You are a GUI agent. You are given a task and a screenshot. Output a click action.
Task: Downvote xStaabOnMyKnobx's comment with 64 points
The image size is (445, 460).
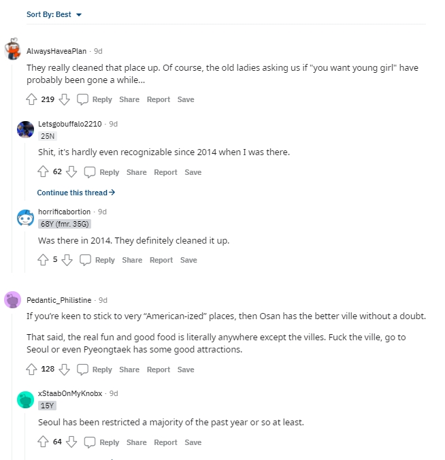point(71,442)
